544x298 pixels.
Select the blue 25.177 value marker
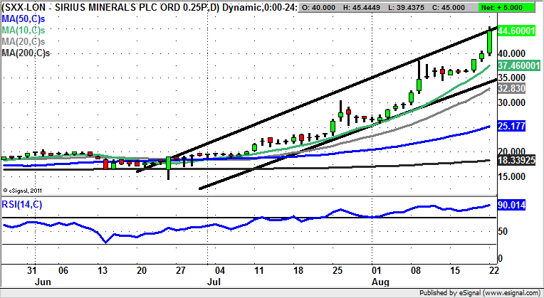(x=511, y=127)
